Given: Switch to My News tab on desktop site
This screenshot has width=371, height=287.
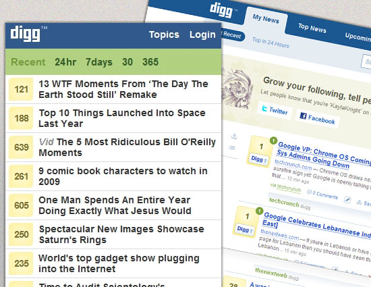Looking at the screenshot, I should point(266,19).
